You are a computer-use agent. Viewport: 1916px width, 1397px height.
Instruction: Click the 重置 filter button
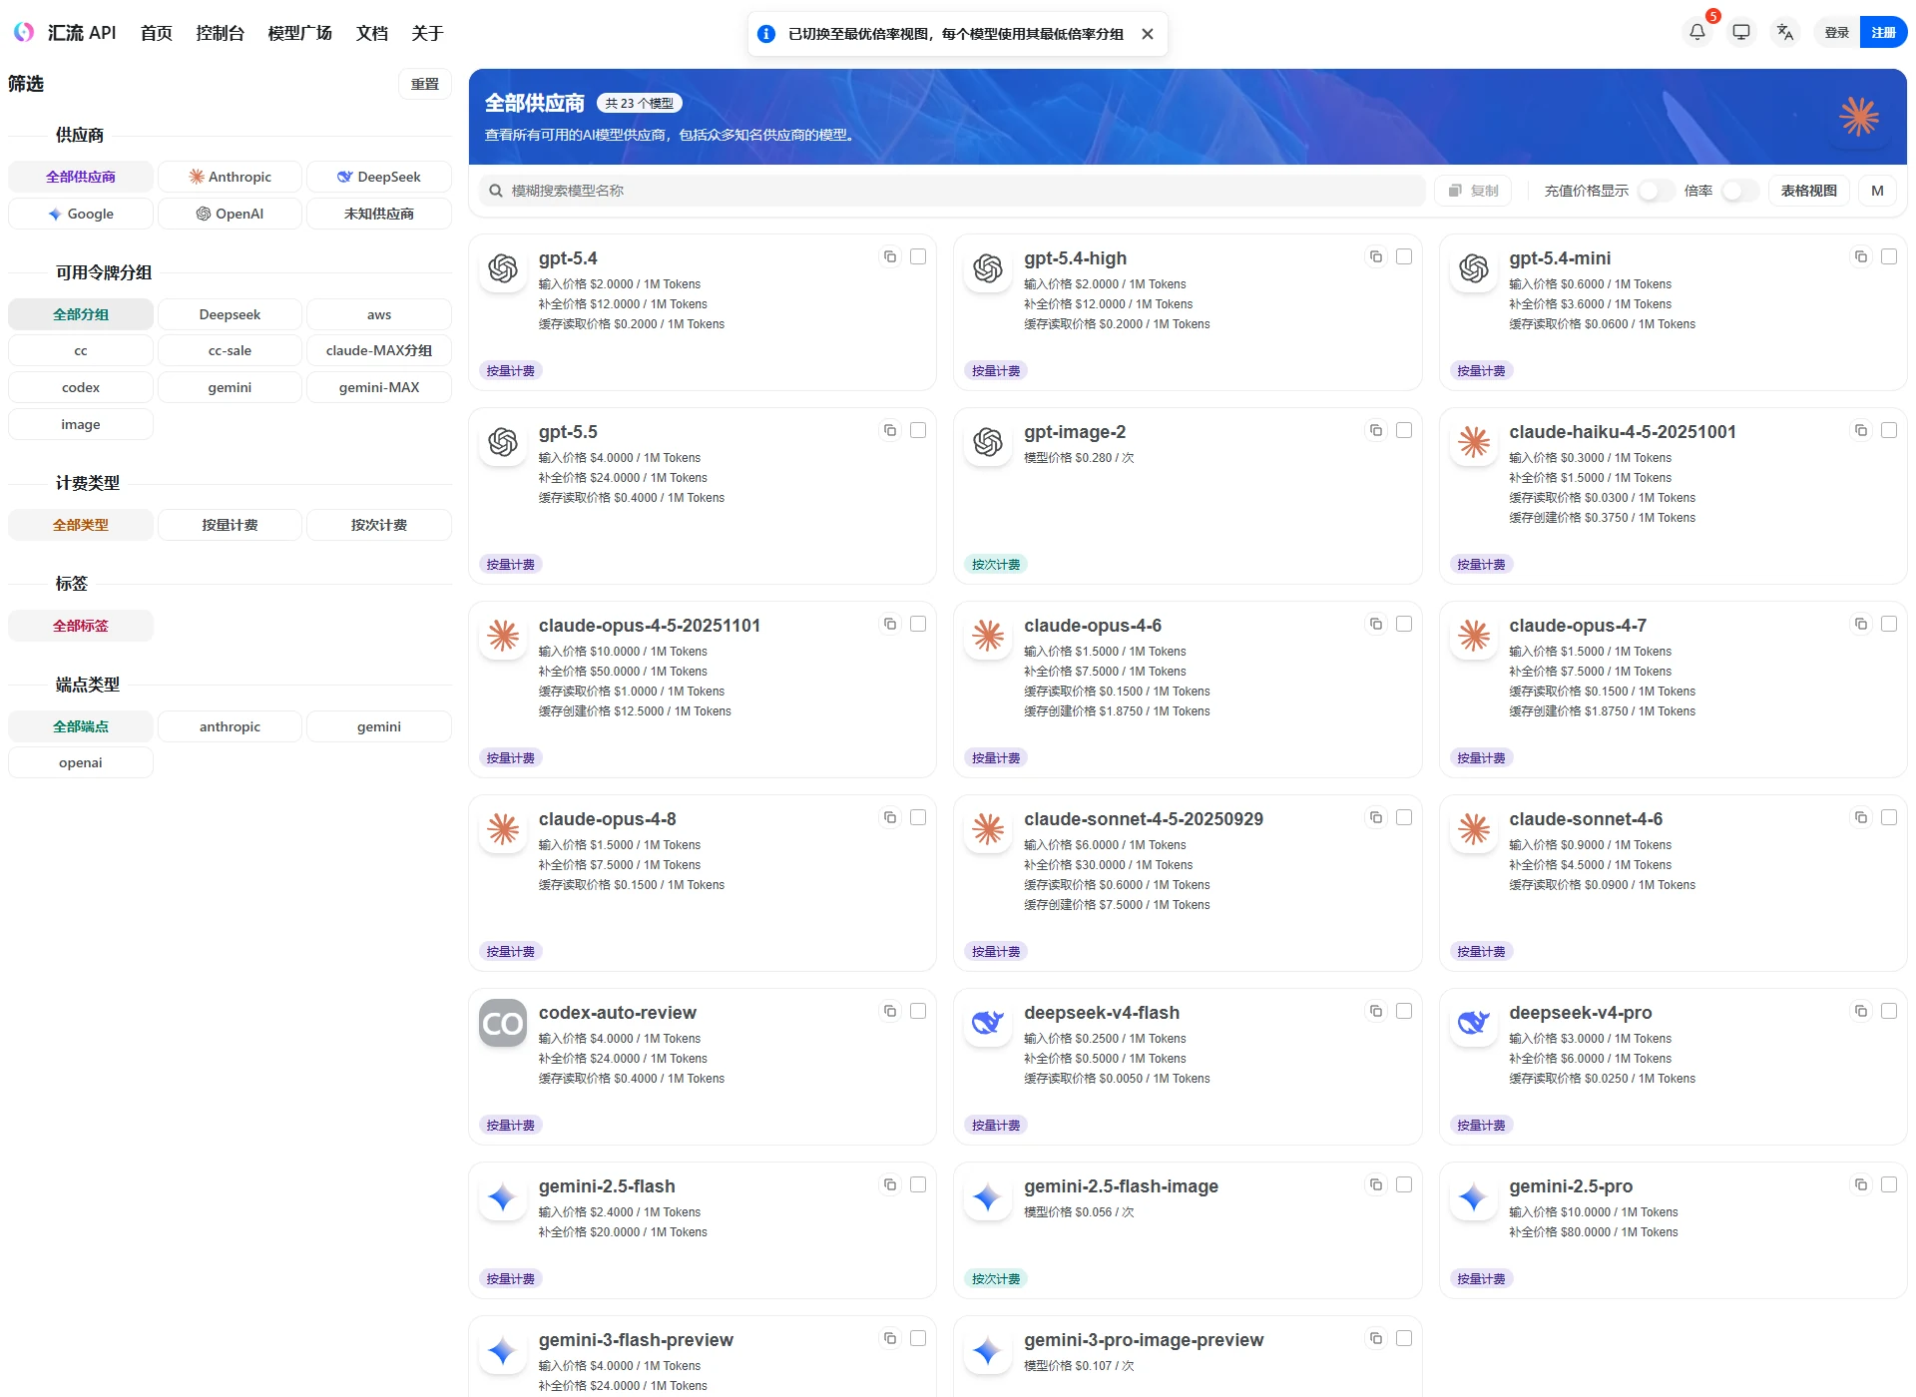pos(425,84)
